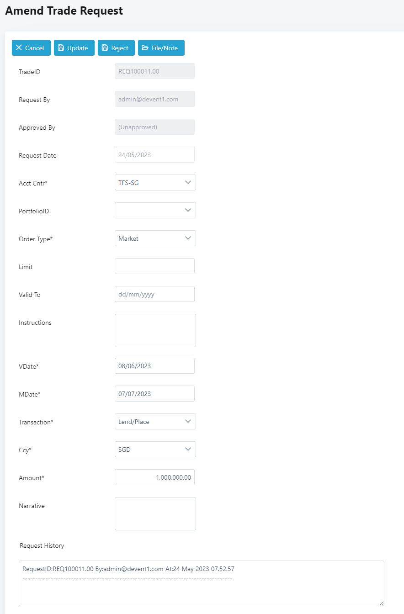404x614 pixels.
Task: Click the File/Note folder icon
Action: coord(145,48)
